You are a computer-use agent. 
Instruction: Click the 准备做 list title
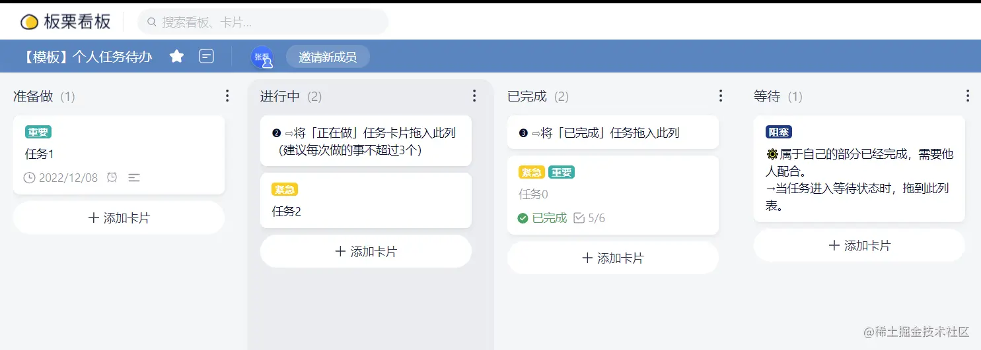tap(33, 96)
